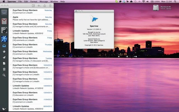Click the Mon 11:04 clock in the menu bar
The width and height of the screenshot is (179, 112).
click(166, 1)
